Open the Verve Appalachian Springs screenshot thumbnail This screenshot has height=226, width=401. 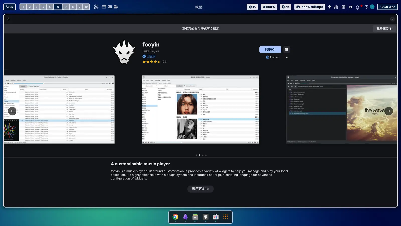tap(342, 109)
